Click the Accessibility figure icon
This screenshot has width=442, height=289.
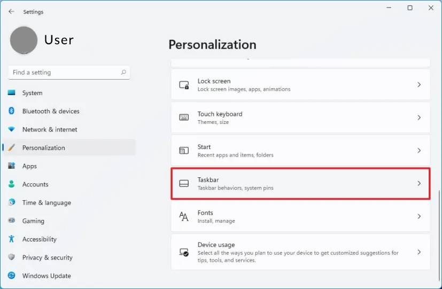(x=12, y=239)
